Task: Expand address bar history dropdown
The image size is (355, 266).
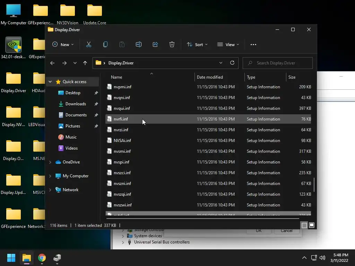Action: pyautogui.click(x=221, y=63)
